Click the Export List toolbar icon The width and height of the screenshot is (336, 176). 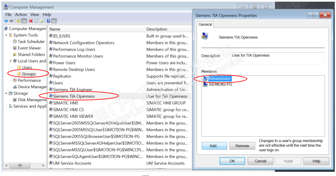point(41,21)
